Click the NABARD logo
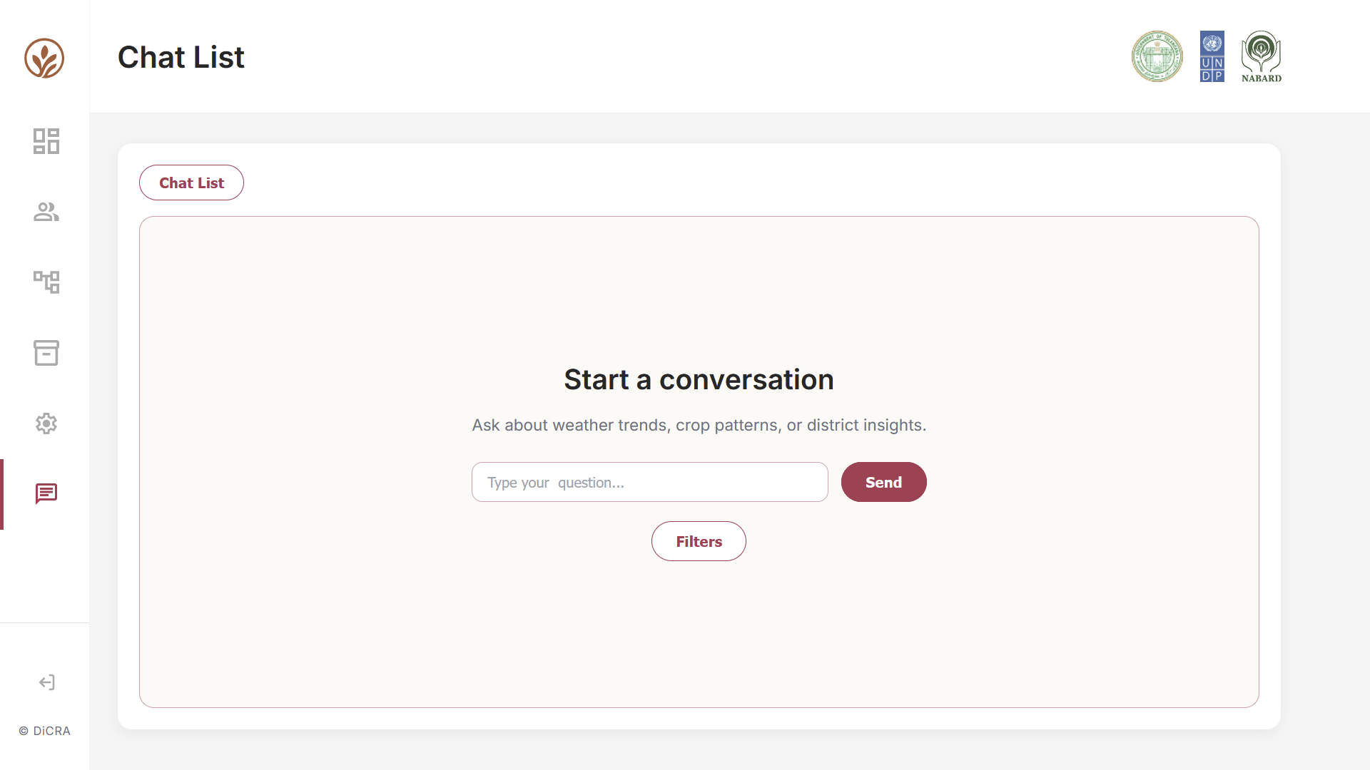1370x770 pixels. pos(1262,56)
